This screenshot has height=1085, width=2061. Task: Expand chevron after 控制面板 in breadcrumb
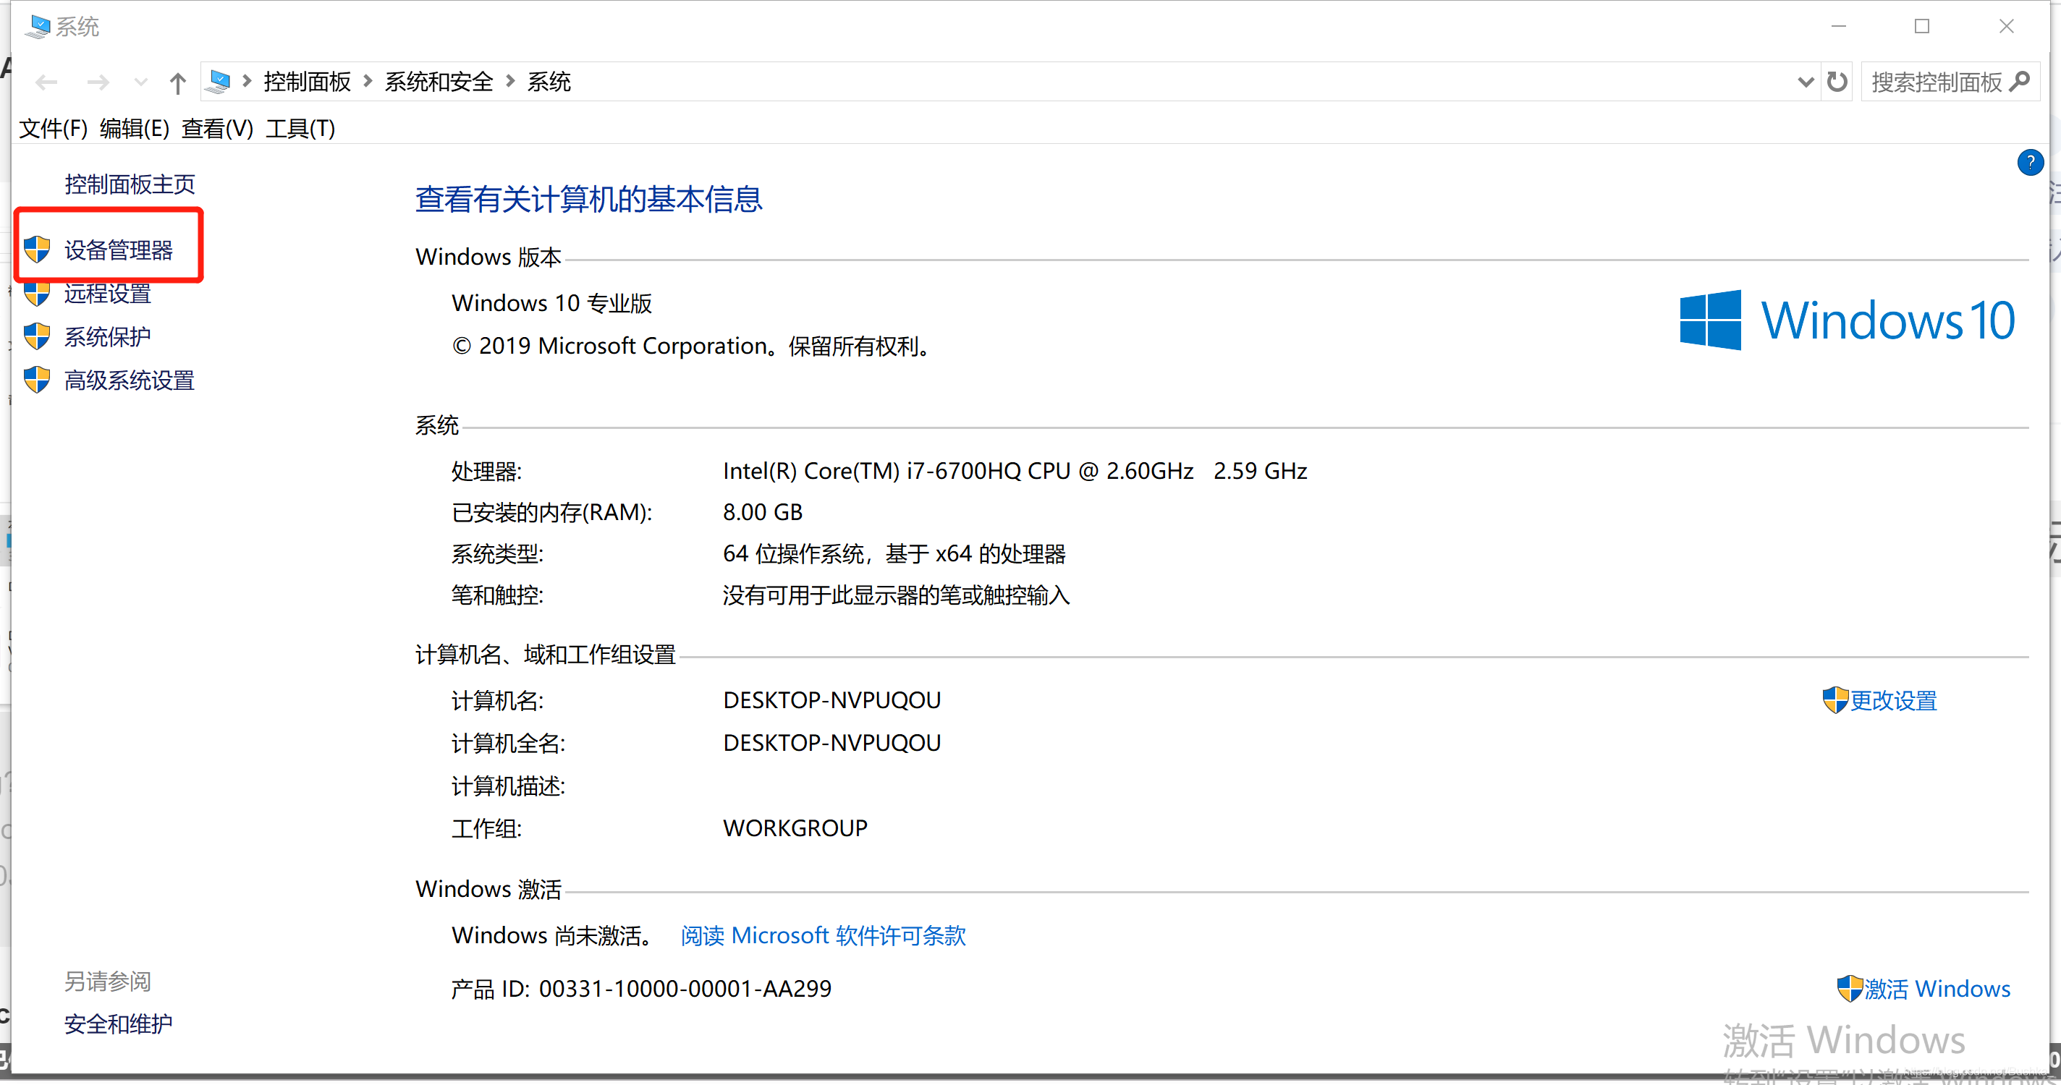pyautogui.click(x=368, y=82)
